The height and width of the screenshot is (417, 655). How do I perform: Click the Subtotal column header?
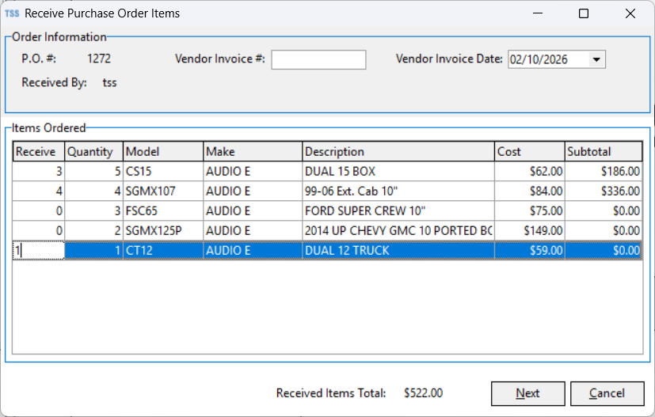point(602,152)
